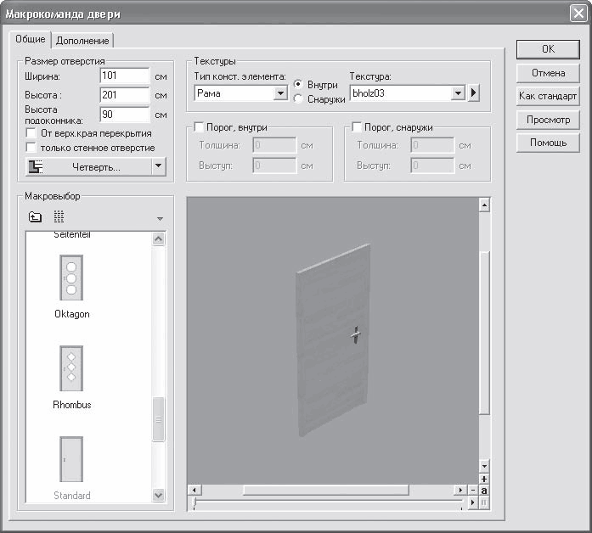Click the 'Как стандарт' button
The image size is (592, 533).
(x=548, y=97)
